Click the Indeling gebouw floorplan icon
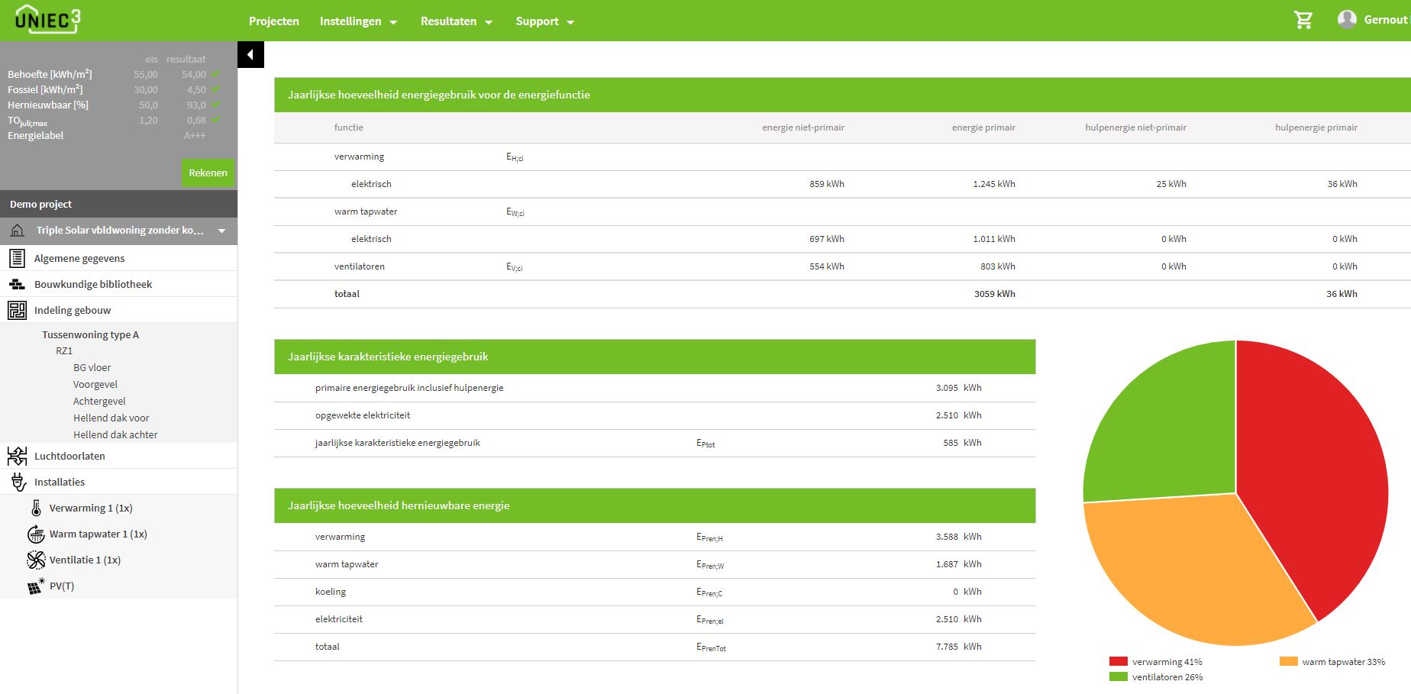Viewport: 1411px width, 694px height. 17,310
